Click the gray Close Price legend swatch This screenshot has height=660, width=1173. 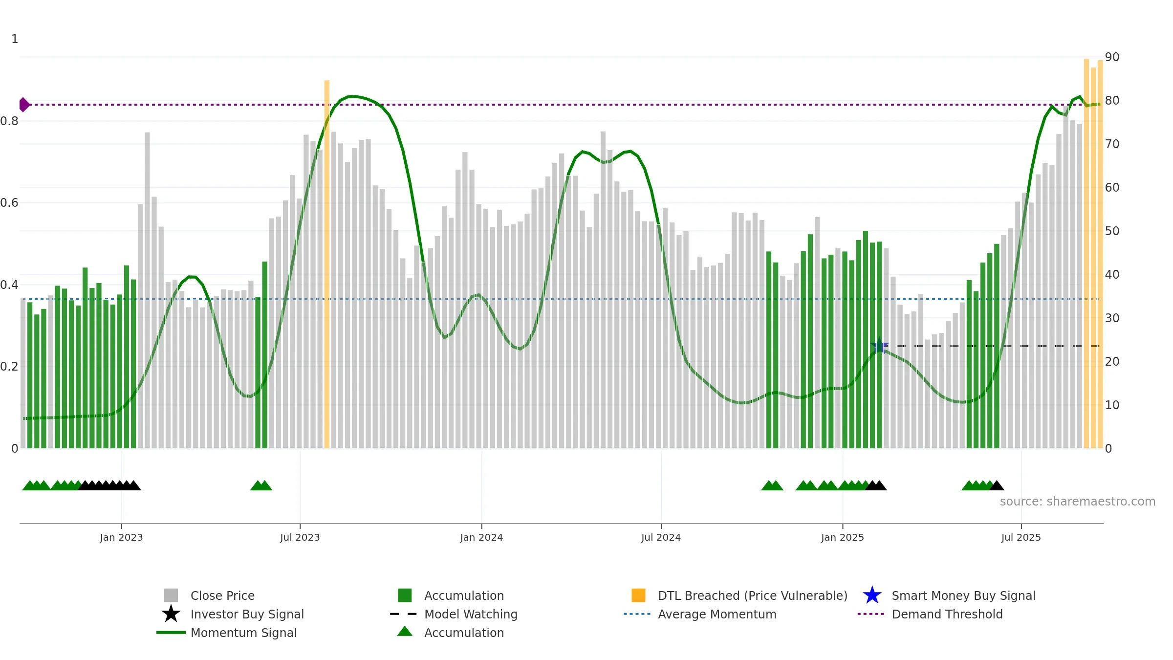pos(171,595)
